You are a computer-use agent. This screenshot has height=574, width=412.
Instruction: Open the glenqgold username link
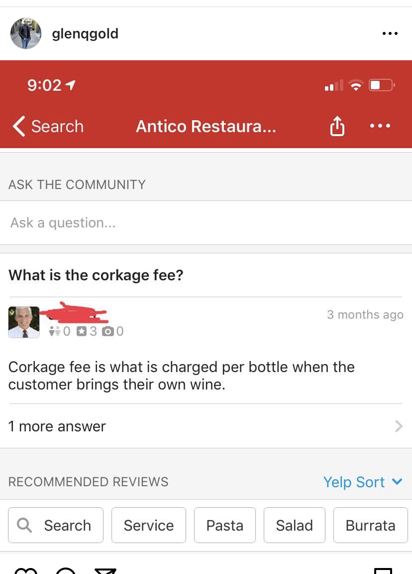(x=85, y=34)
